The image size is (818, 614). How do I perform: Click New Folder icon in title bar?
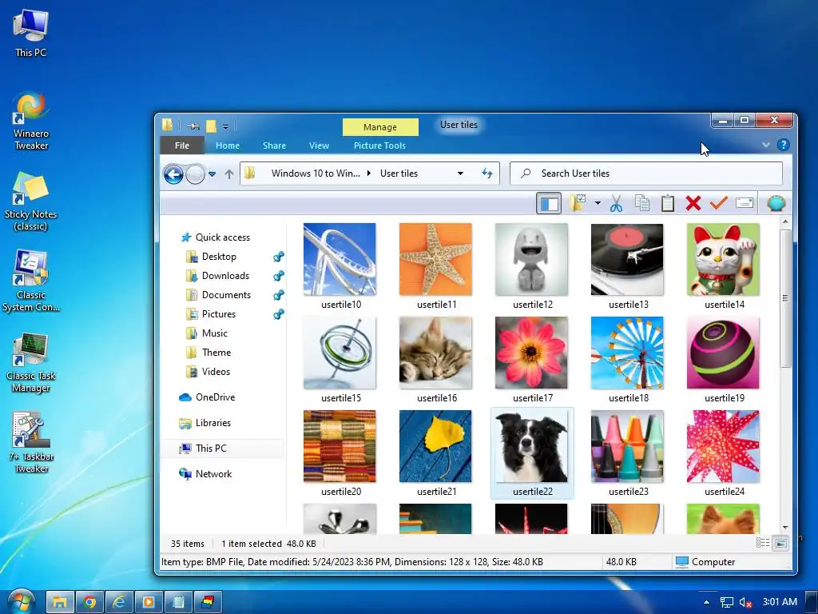pos(211,126)
